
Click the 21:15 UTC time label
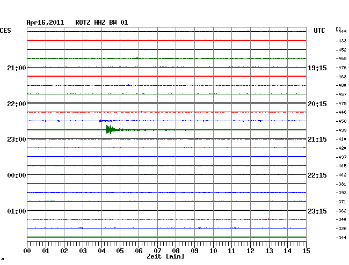click(317, 139)
